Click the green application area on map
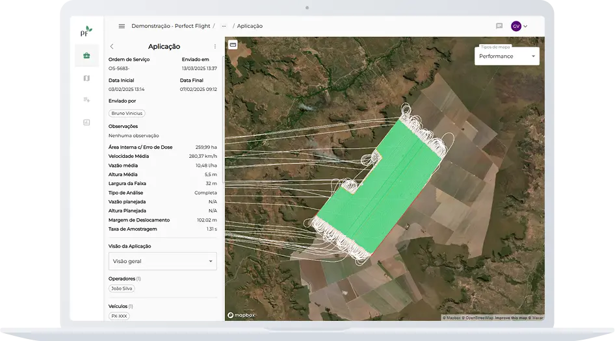The image size is (615, 341). click(380, 188)
